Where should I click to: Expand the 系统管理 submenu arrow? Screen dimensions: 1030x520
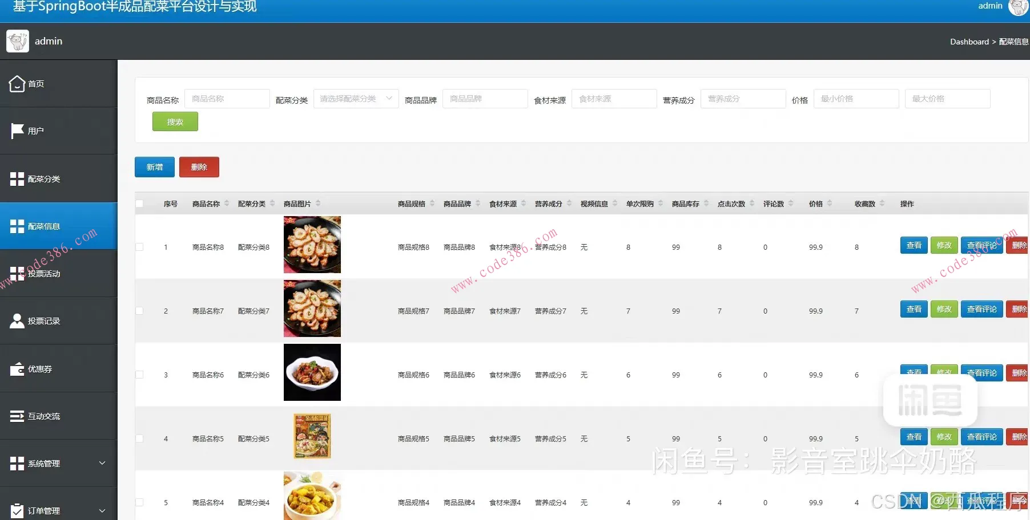click(102, 463)
